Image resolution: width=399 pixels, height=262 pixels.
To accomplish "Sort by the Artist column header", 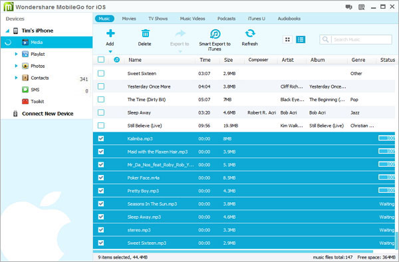I will [x=288, y=60].
